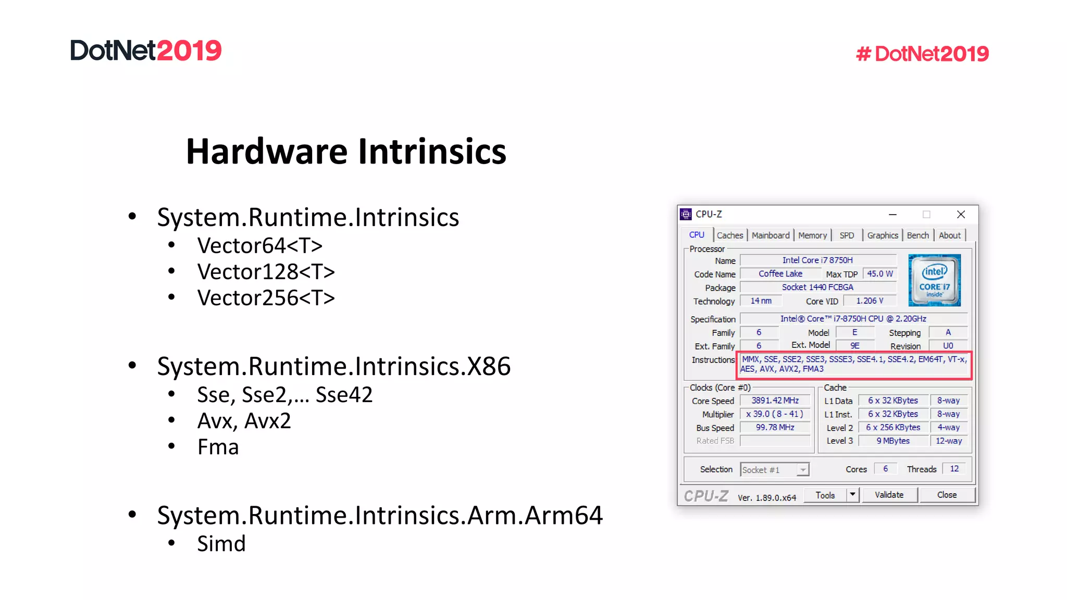
Task: Switch to the CPU tab
Action: click(x=697, y=235)
